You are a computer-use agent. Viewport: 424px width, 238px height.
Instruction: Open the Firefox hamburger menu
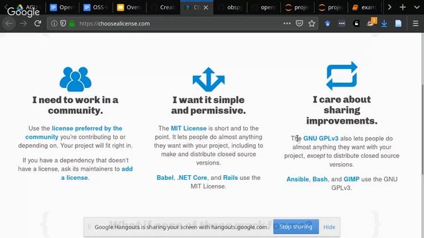pyautogui.click(x=415, y=24)
